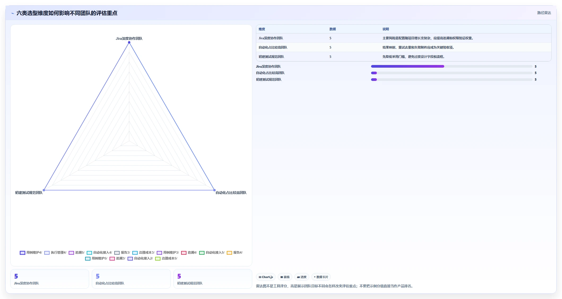Click the 进度 chip
The width and height of the screenshot is (562, 299).
tap(302, 277)
